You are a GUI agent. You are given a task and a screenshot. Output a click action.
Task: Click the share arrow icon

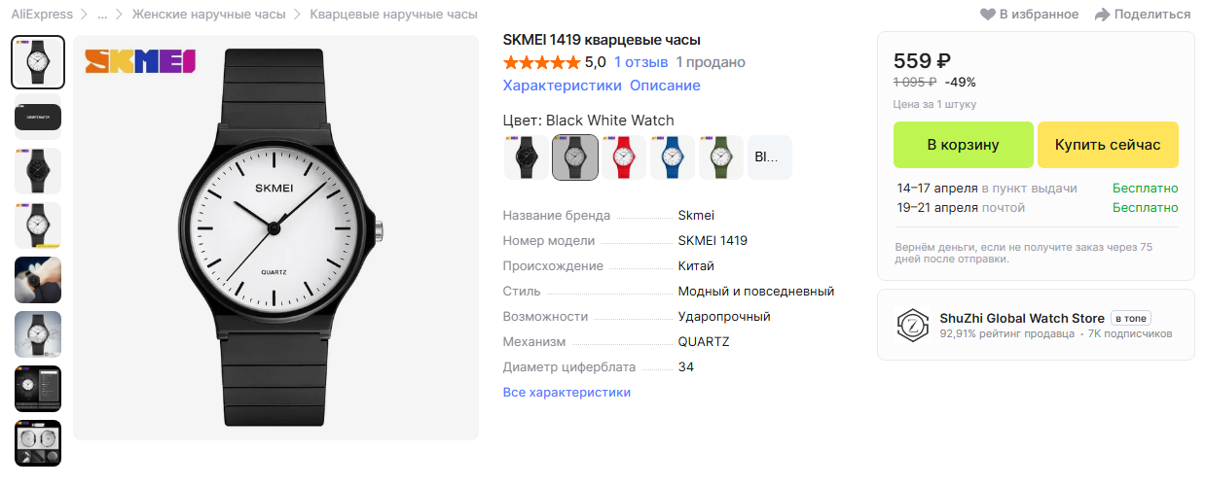point(1102,15)
